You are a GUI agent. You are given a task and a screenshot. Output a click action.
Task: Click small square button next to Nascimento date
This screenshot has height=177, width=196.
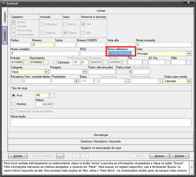click(x=45, y=63)
